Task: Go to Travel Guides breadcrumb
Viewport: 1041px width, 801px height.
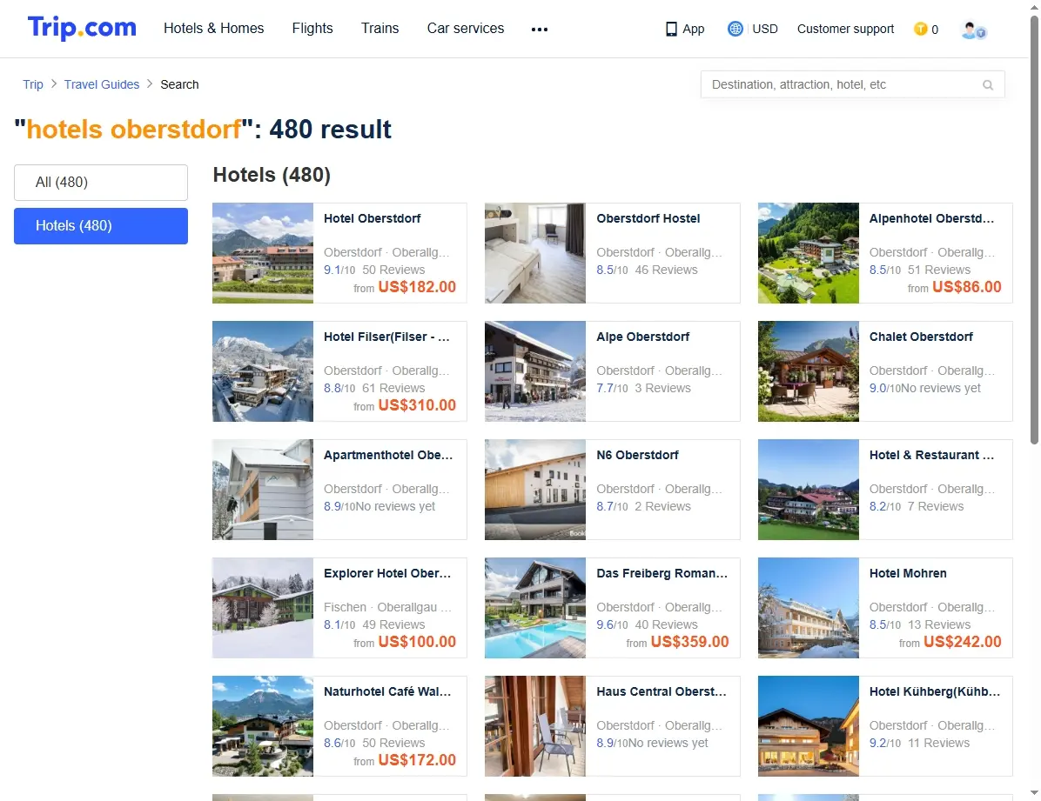Action: [102, 84]
